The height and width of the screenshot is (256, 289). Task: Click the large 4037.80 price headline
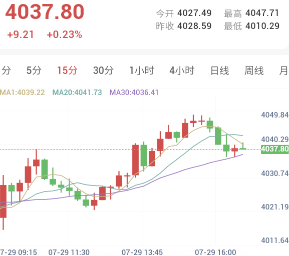point(45,12)
